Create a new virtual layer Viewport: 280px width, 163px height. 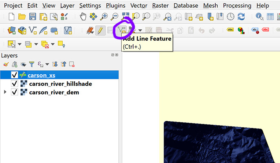coord(68,30)
